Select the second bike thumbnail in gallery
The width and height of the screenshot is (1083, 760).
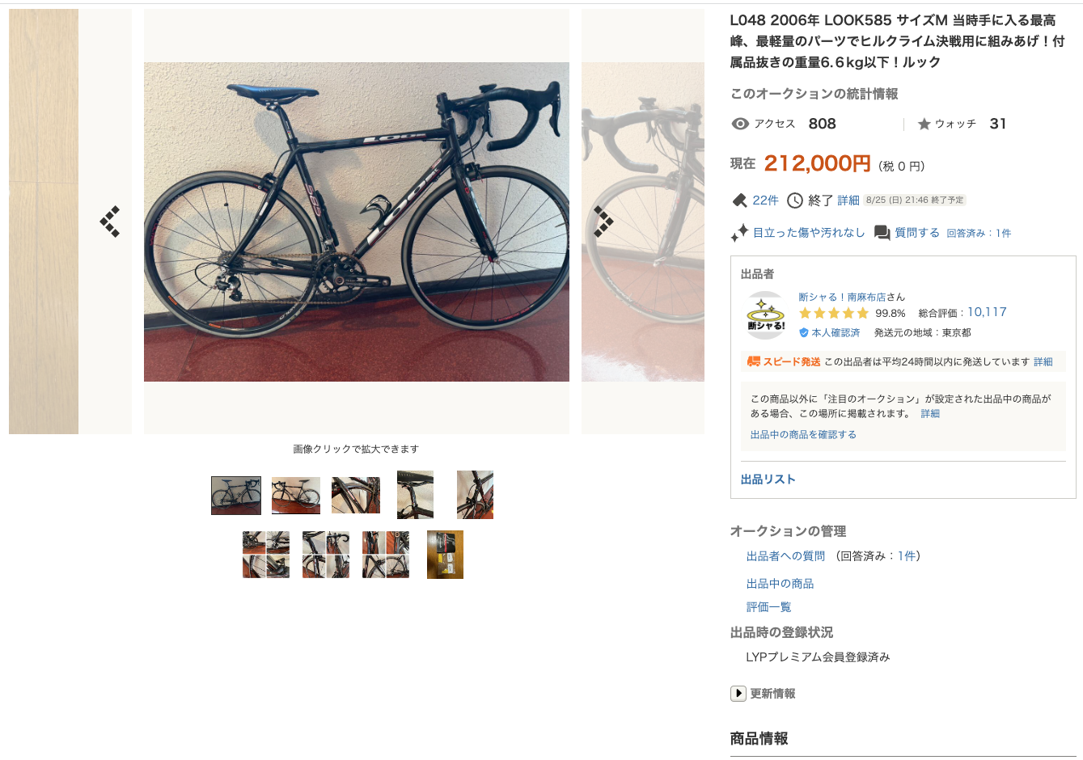pos(296,496)
